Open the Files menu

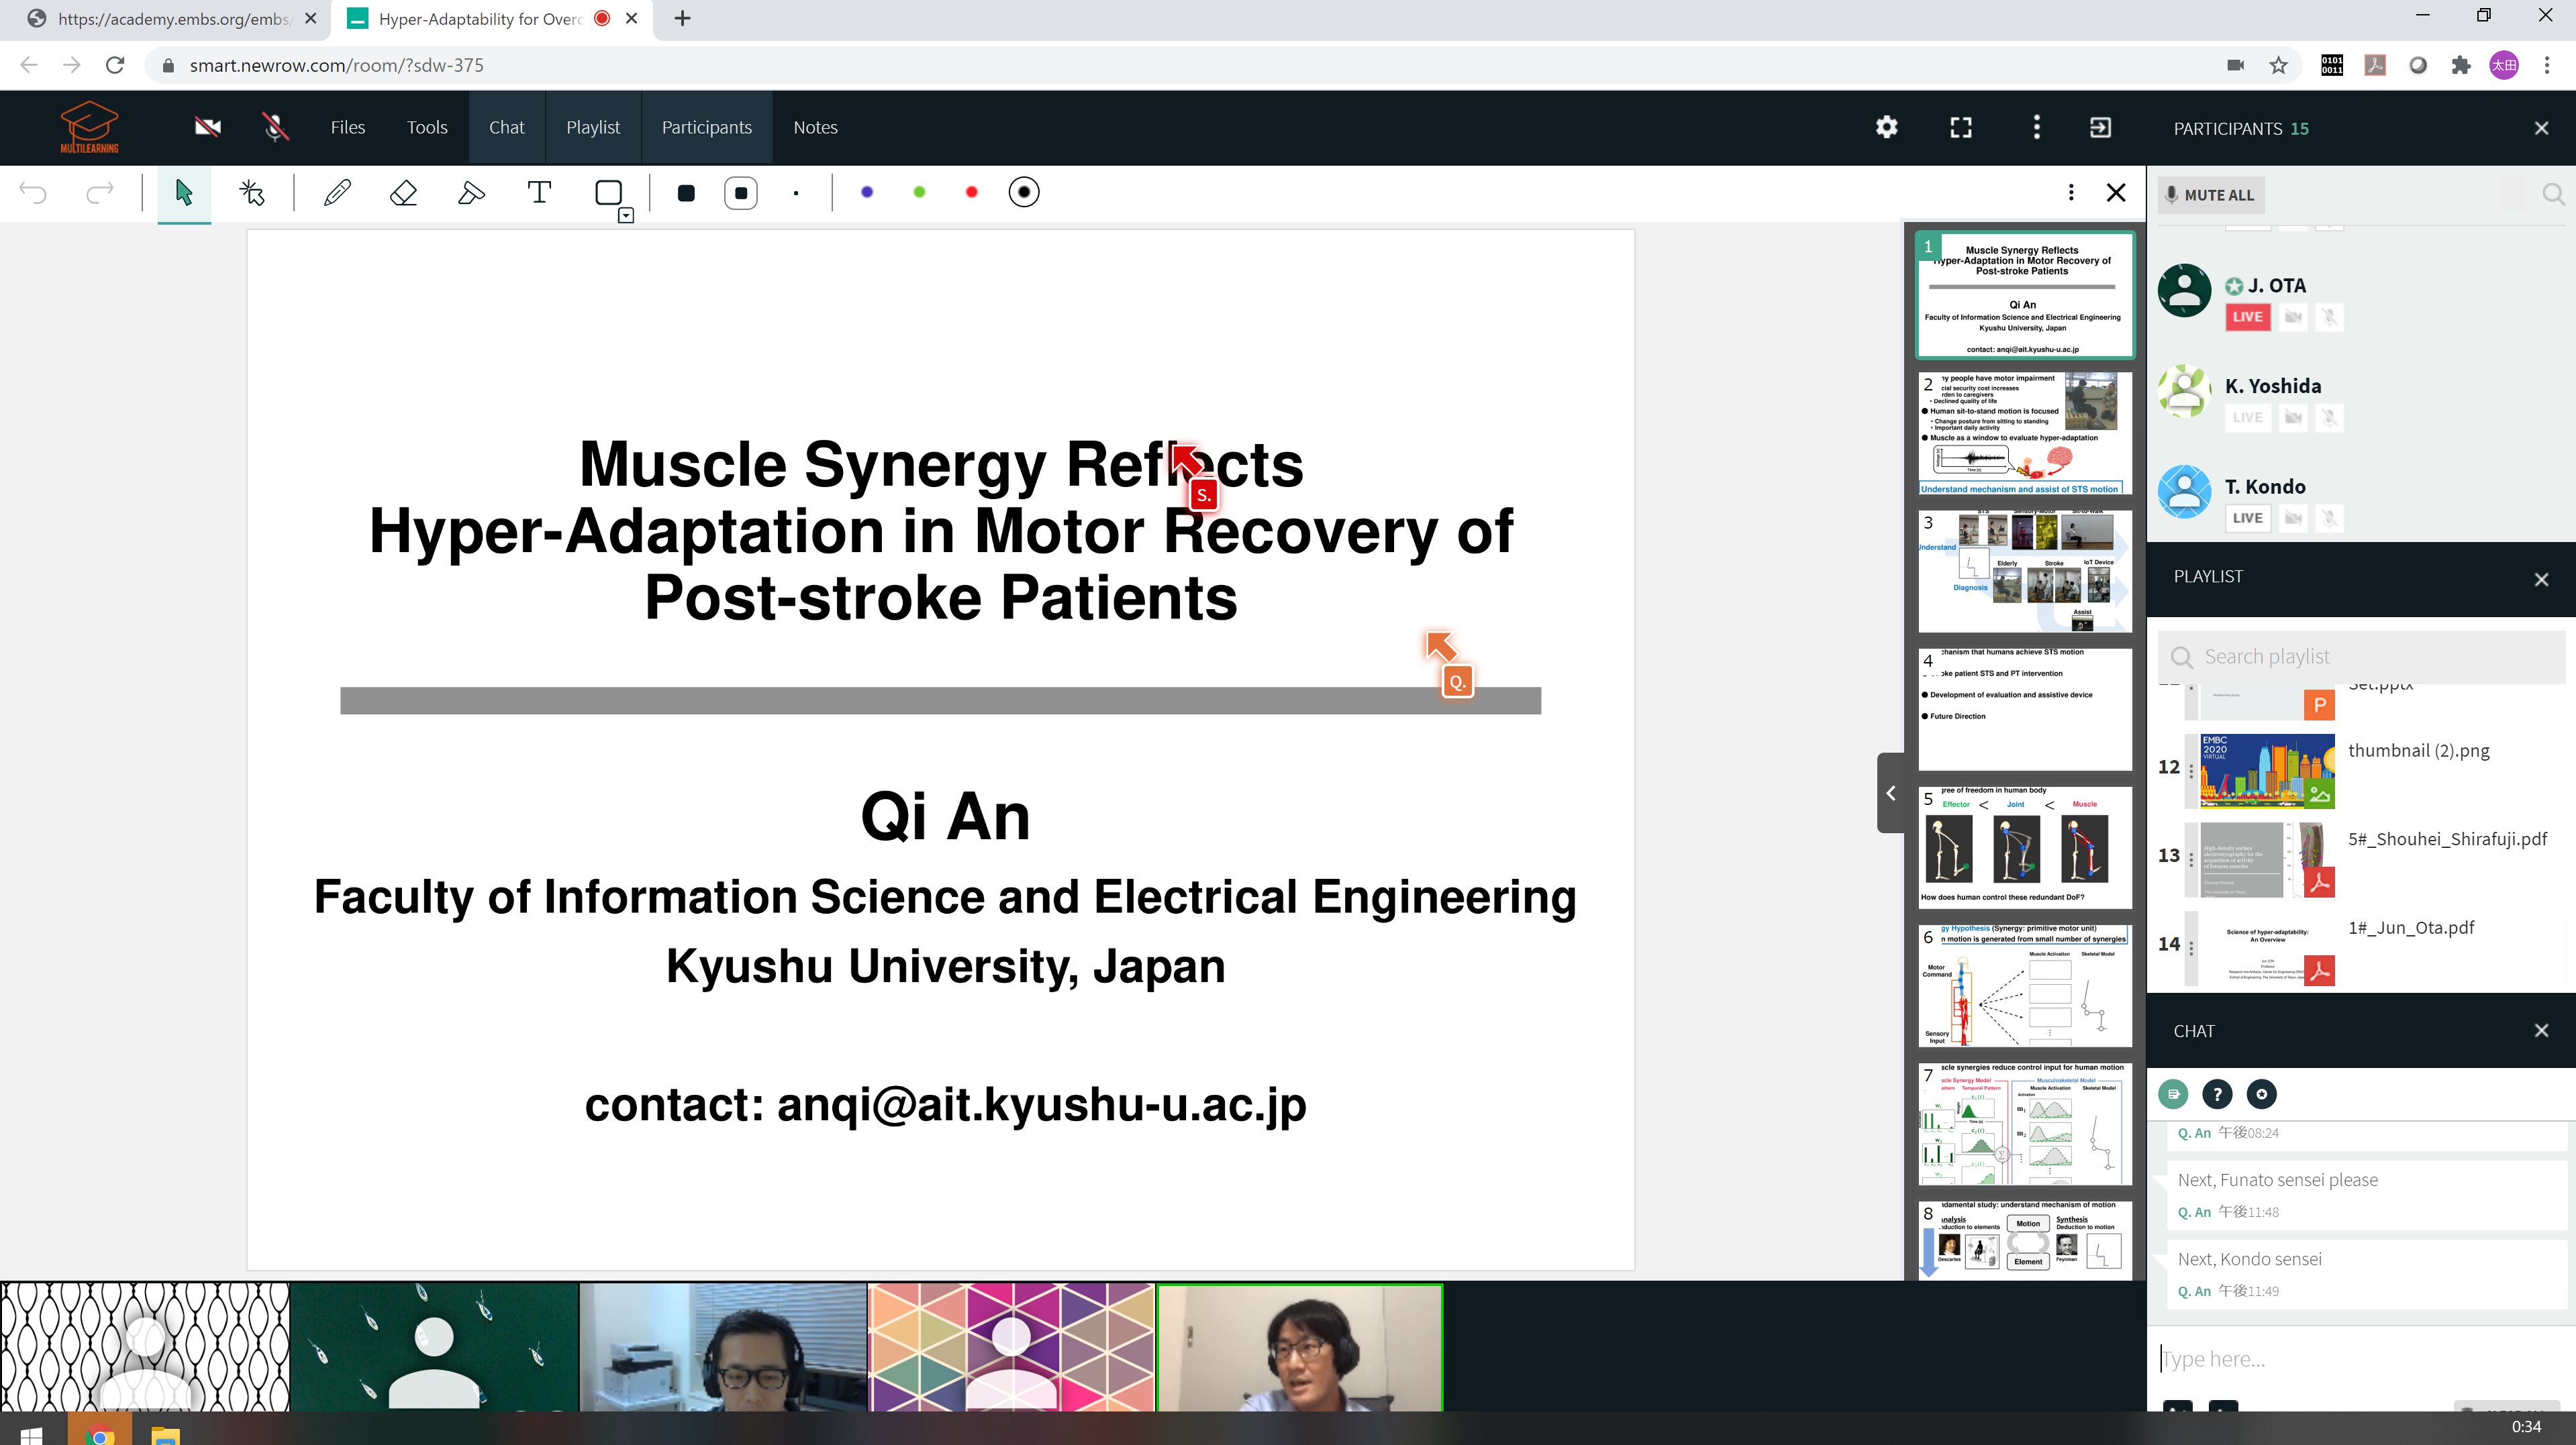pyautogui.click(x=347, y=127)
